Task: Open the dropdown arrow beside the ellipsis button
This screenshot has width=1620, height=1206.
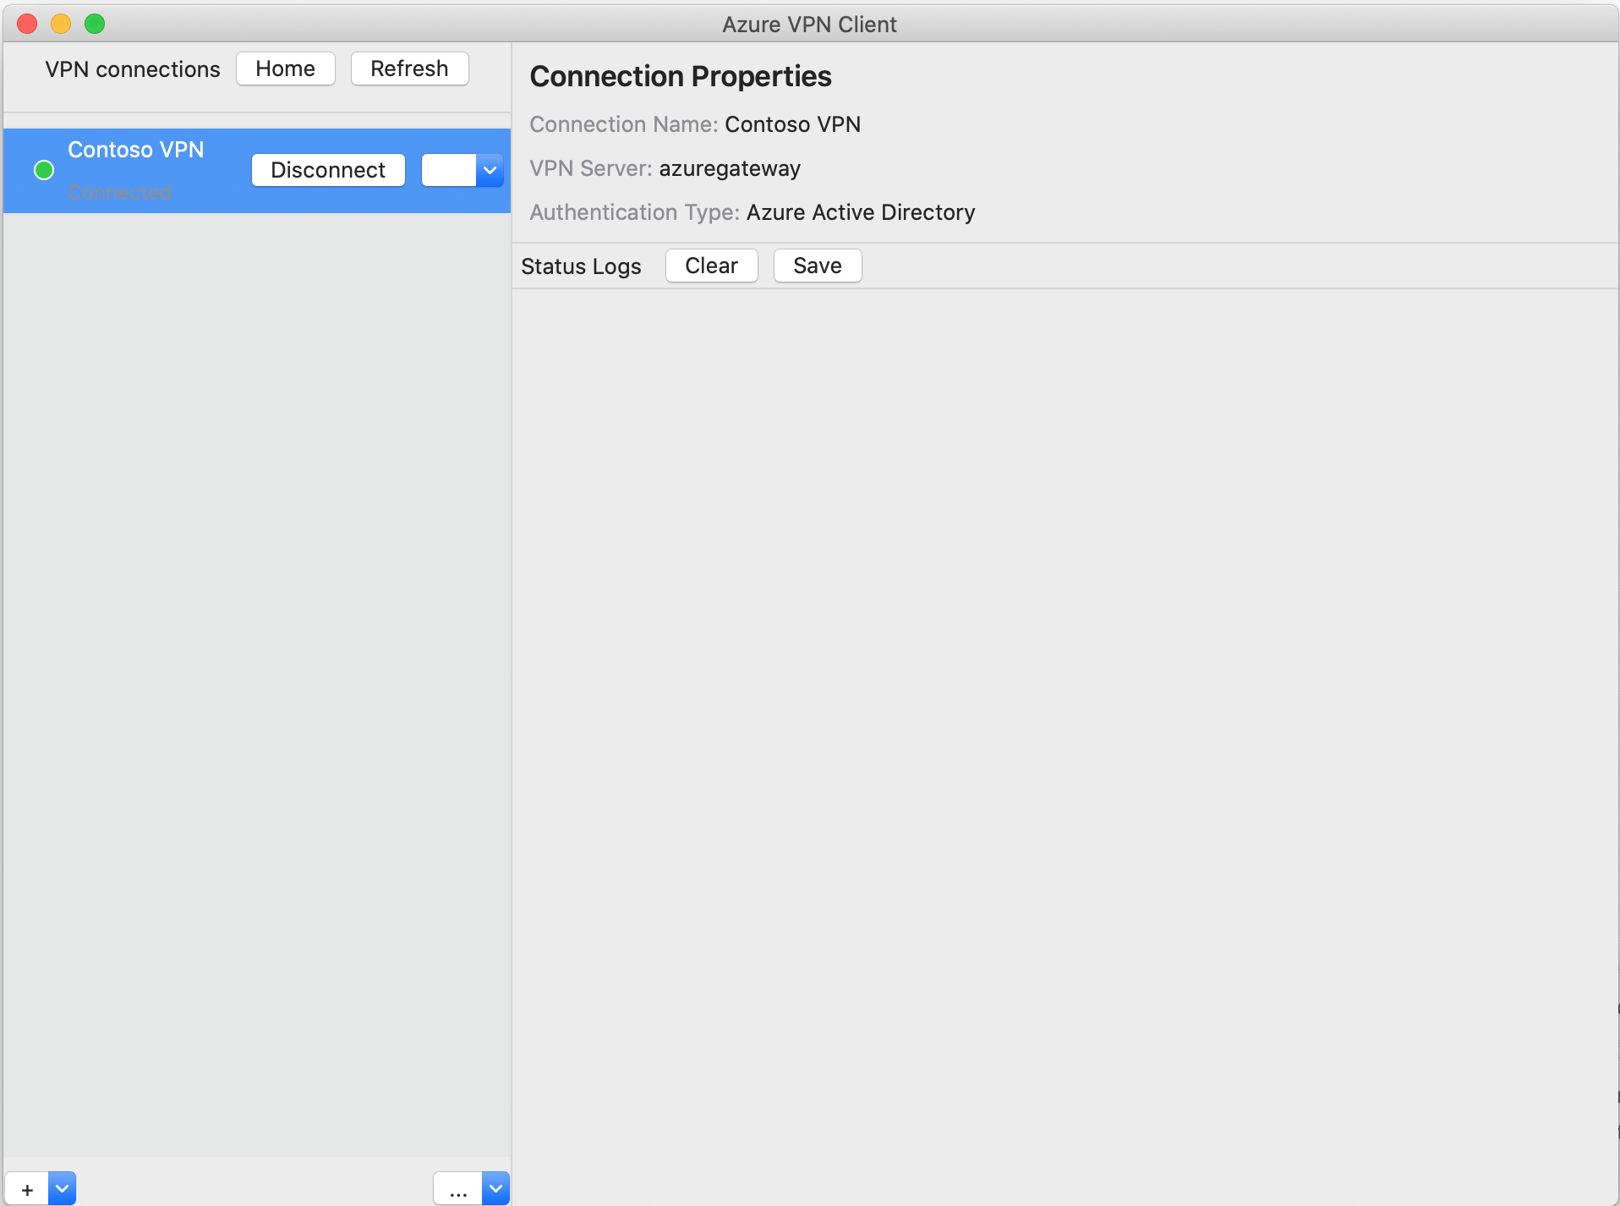Action: [x=496, y=1189]
